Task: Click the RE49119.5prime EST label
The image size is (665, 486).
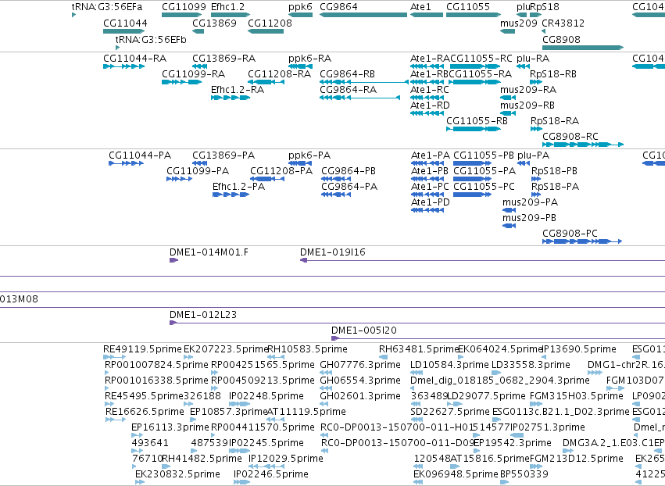Action: (142, 349)
